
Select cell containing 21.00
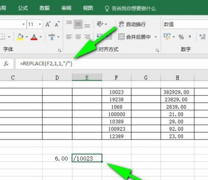[177, 114]
